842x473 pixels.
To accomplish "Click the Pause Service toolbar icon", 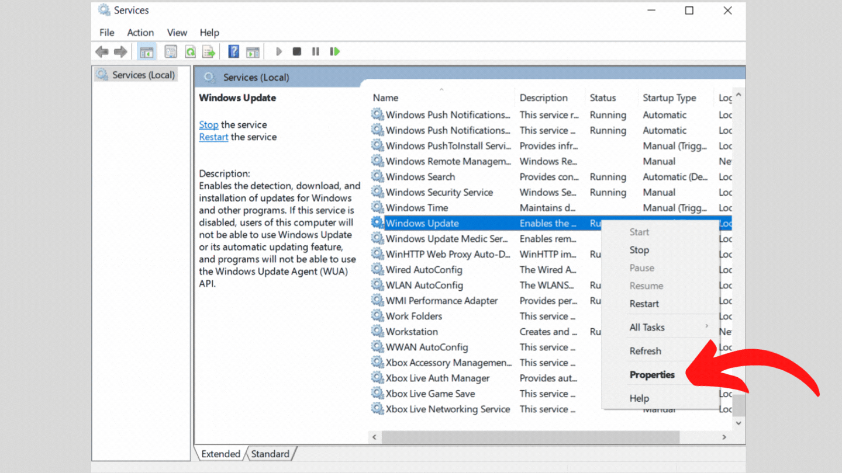I will point(316,51).
